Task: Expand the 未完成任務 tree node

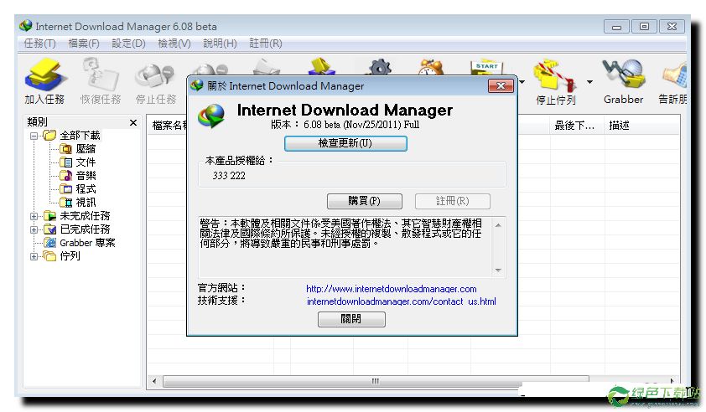Action: [x=34, y=216]
